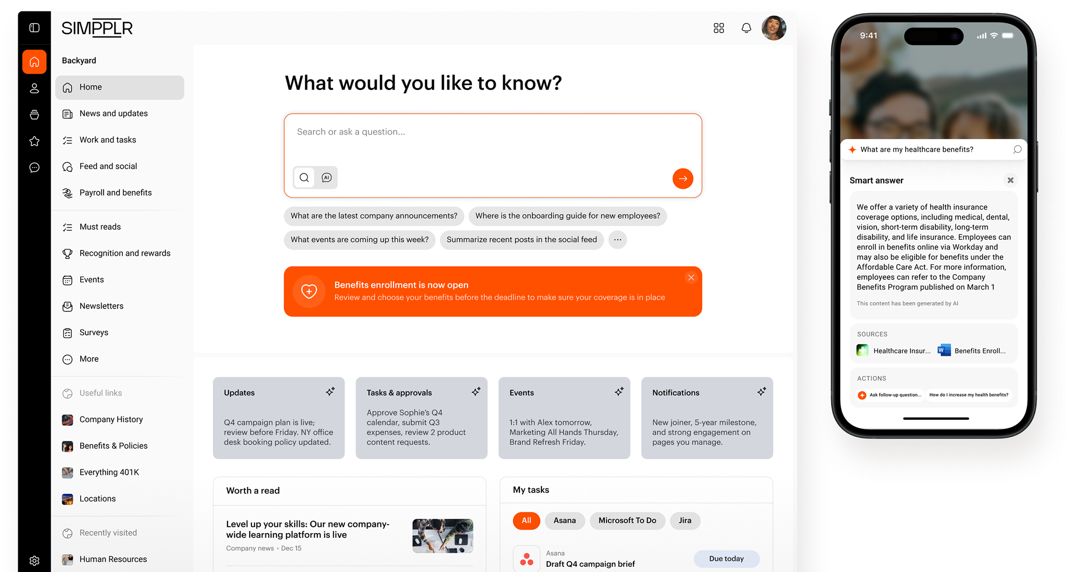Open the user profile avatar
Image resolution: width=1066 pixels, height=572 pixels.
coord(774,28)
